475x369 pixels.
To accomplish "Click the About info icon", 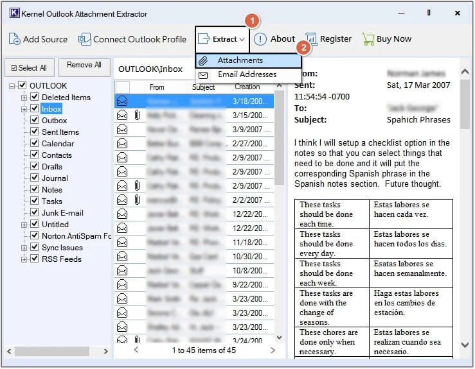I will click(x=260, y=39).
